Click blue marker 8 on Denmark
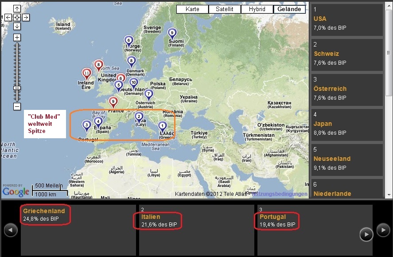Image resolution: width=393 pixels, height=257 pixels. coord(131,62)
